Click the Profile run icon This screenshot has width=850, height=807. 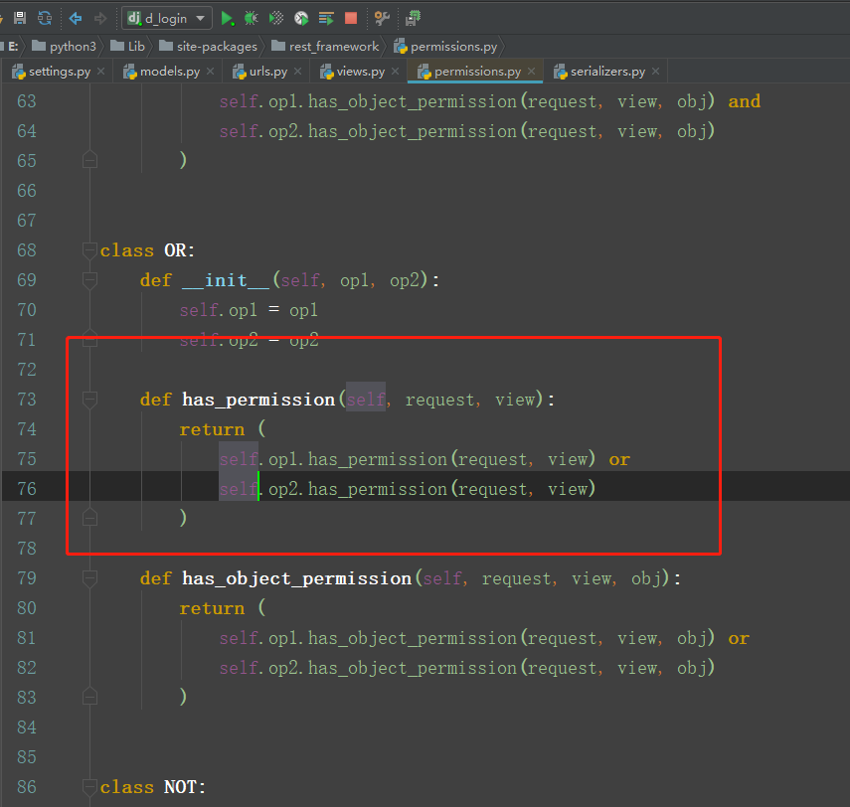pyautogui.click(x=301, y=19)
